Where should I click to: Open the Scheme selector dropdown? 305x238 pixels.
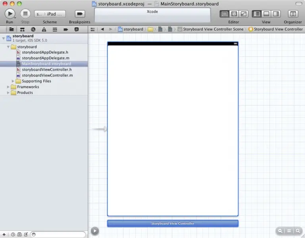click(x=50, y=14)
